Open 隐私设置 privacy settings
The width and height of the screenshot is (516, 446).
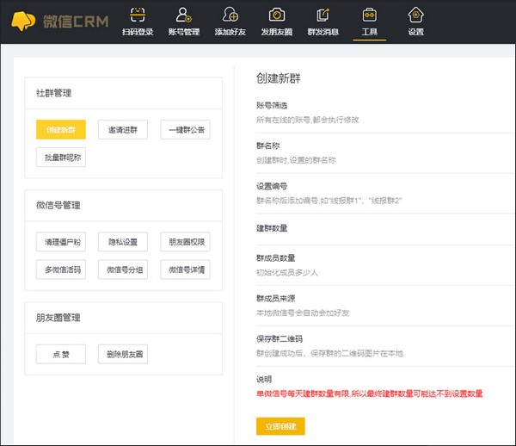(x=123, y=242)
